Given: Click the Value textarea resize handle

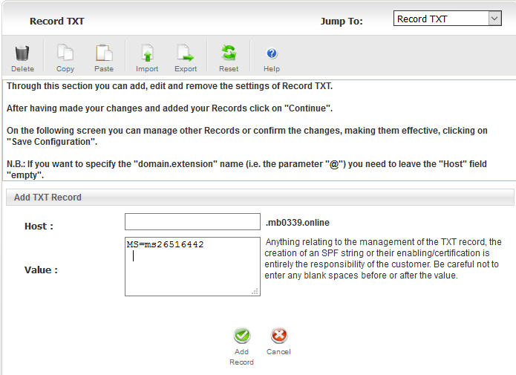Looking at the screenshot, I should coord(255,291).
